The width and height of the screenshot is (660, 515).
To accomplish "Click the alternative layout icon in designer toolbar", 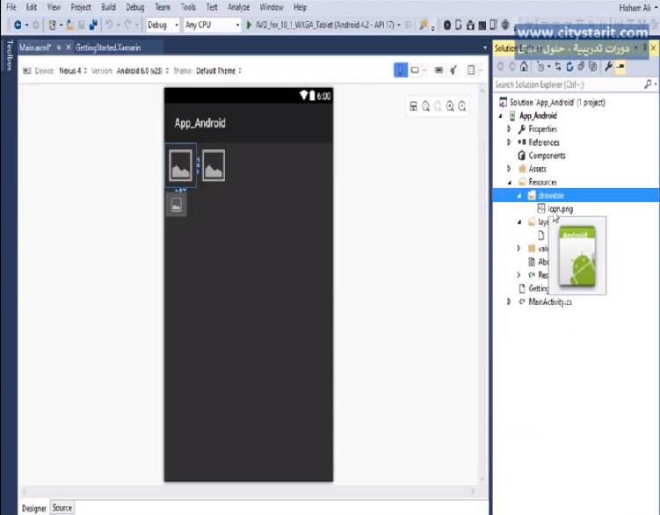I will click(471, 70).
